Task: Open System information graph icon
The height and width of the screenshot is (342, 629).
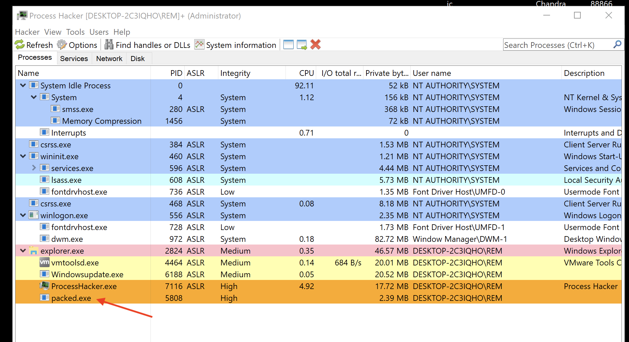Action: pyautogui.click(x=199, y=45)
